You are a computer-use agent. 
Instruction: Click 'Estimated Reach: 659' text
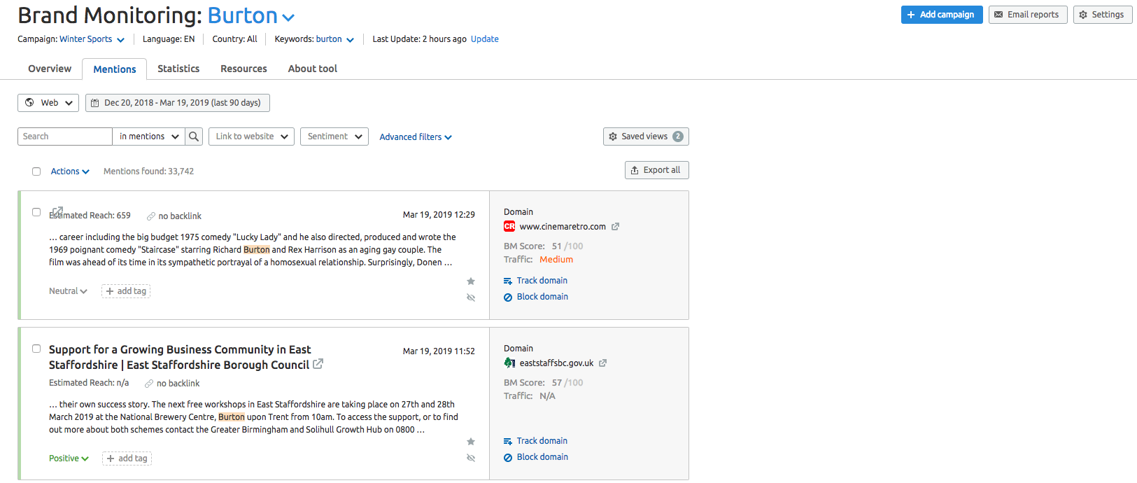click(x=90, y=216)
